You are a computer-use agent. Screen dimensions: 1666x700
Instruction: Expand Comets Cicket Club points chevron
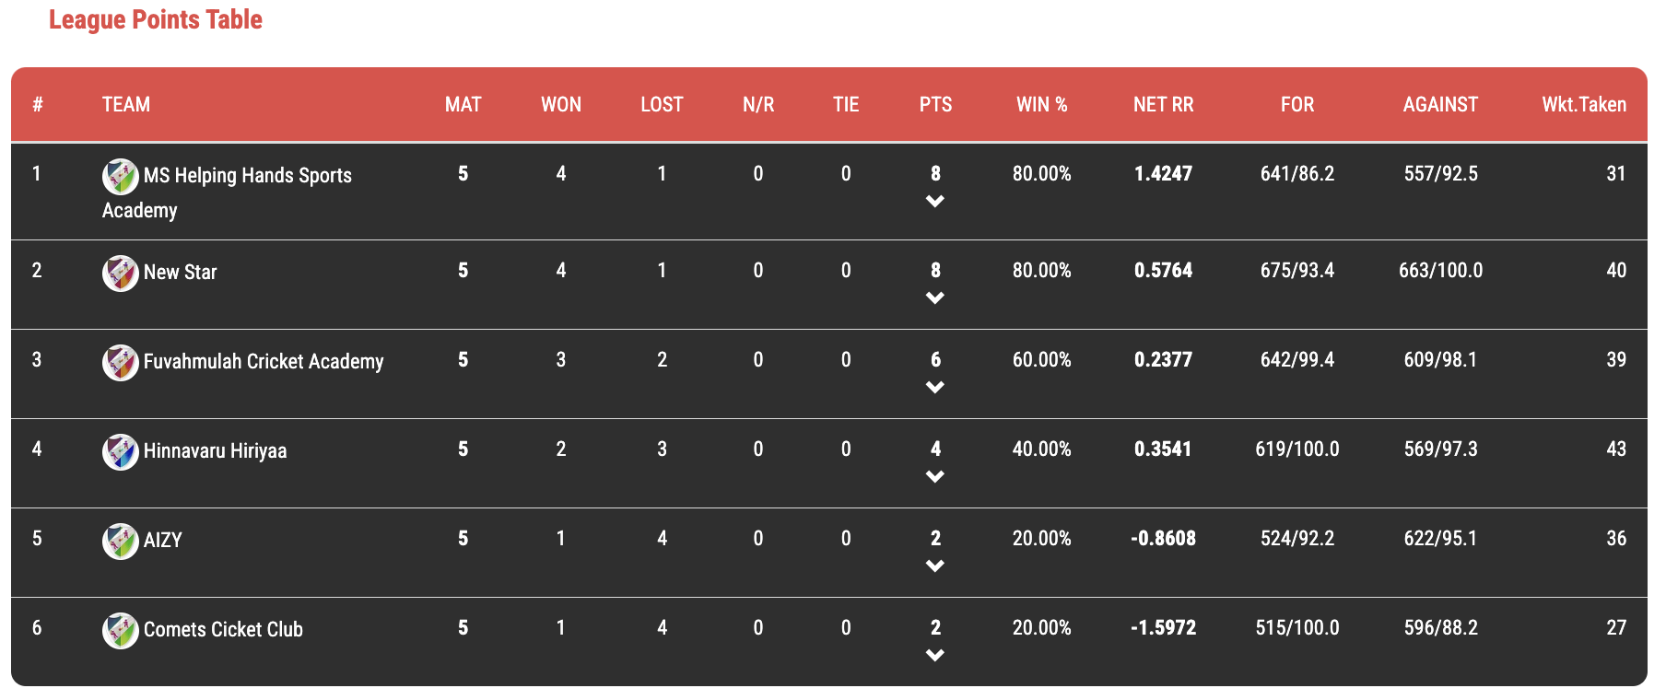tap(935, 656)
